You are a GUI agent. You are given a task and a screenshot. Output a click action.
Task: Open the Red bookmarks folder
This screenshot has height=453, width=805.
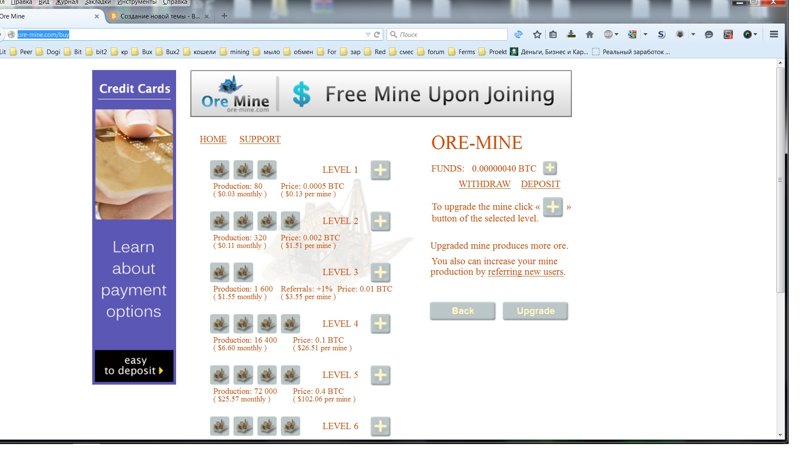click(x=375, y=52)
